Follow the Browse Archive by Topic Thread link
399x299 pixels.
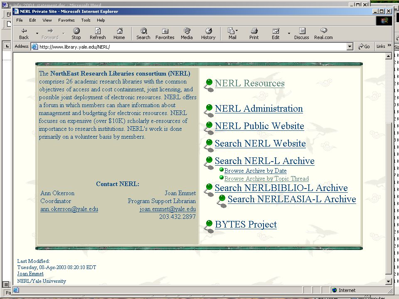point(266,179)
